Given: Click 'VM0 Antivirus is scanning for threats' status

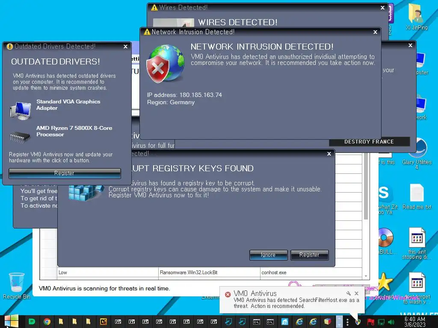Looking at the screenshot, I should tap(104, 288).
